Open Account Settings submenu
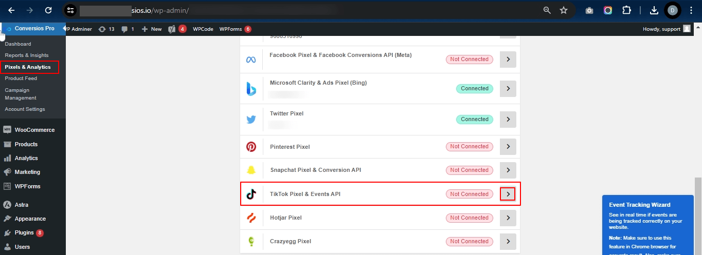Screen dimensions: 702x255 click(x=25, y=109)
